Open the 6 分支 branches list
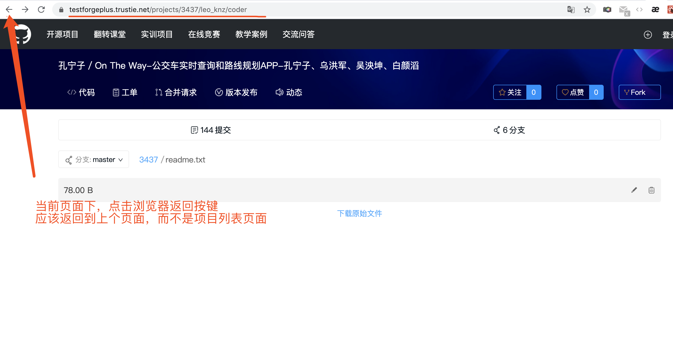This screenshot has width=673, height=341. [x=509, y=130]
